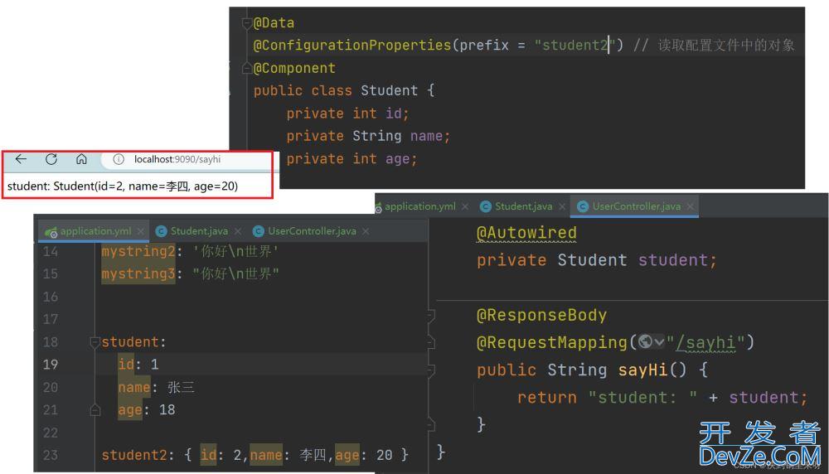The image size is (829, 474).
Task: Go back in the browser
Action: click(21, 159)
